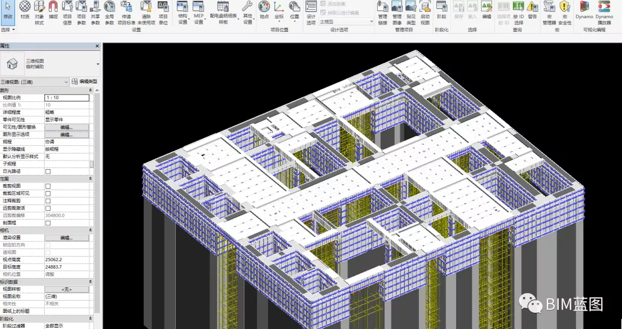Click 按 ID 选择 (Select by ID)

pos(518,13)
